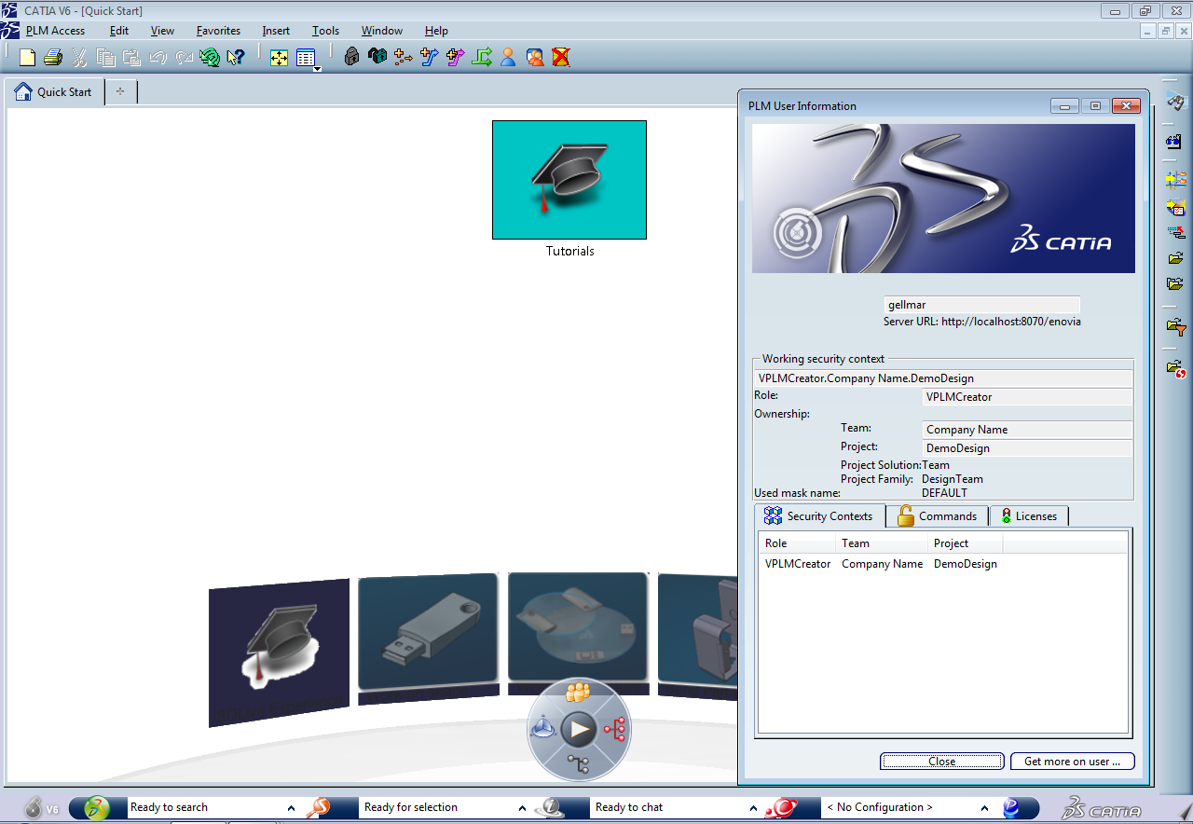Open the Edit menu
The height and width of the screenshot is (824, 1193).
[x=118, y=31]
